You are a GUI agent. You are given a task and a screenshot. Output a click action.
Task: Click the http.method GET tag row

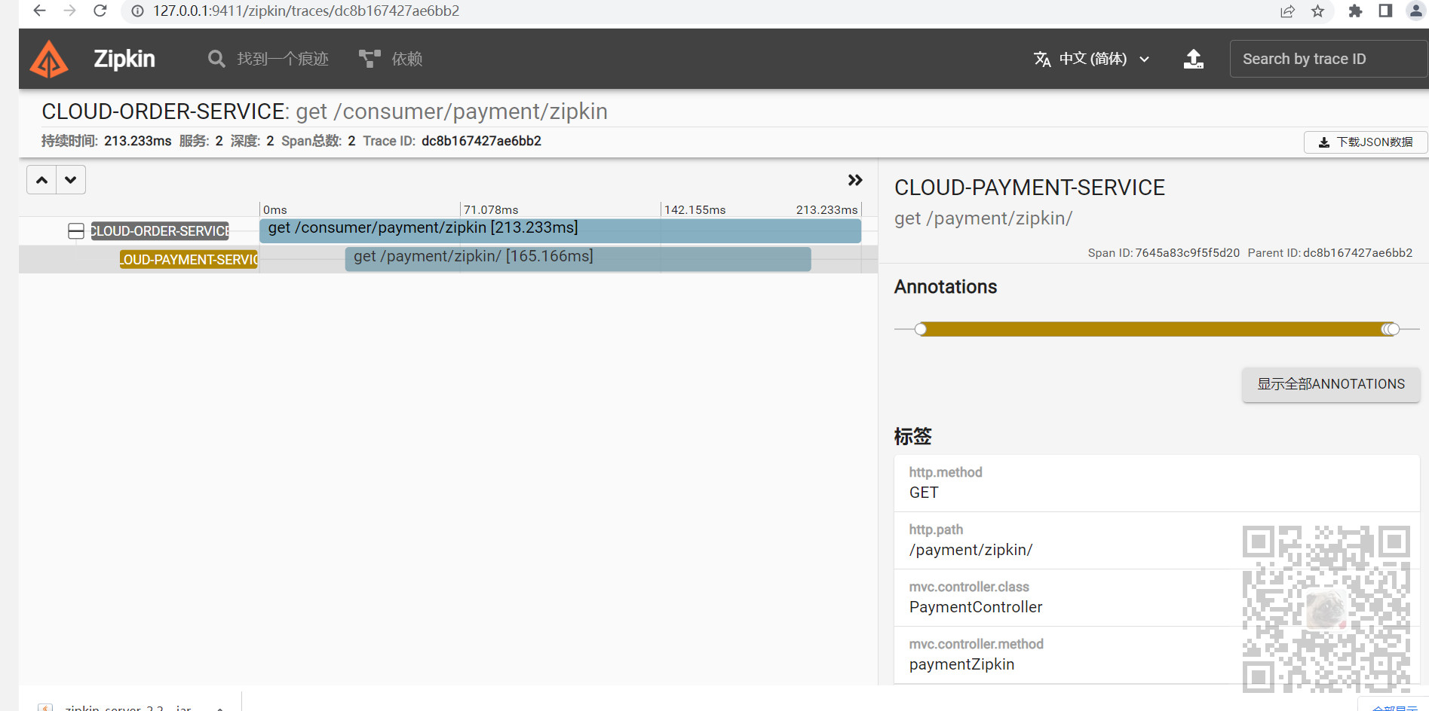click(1157, 483)
